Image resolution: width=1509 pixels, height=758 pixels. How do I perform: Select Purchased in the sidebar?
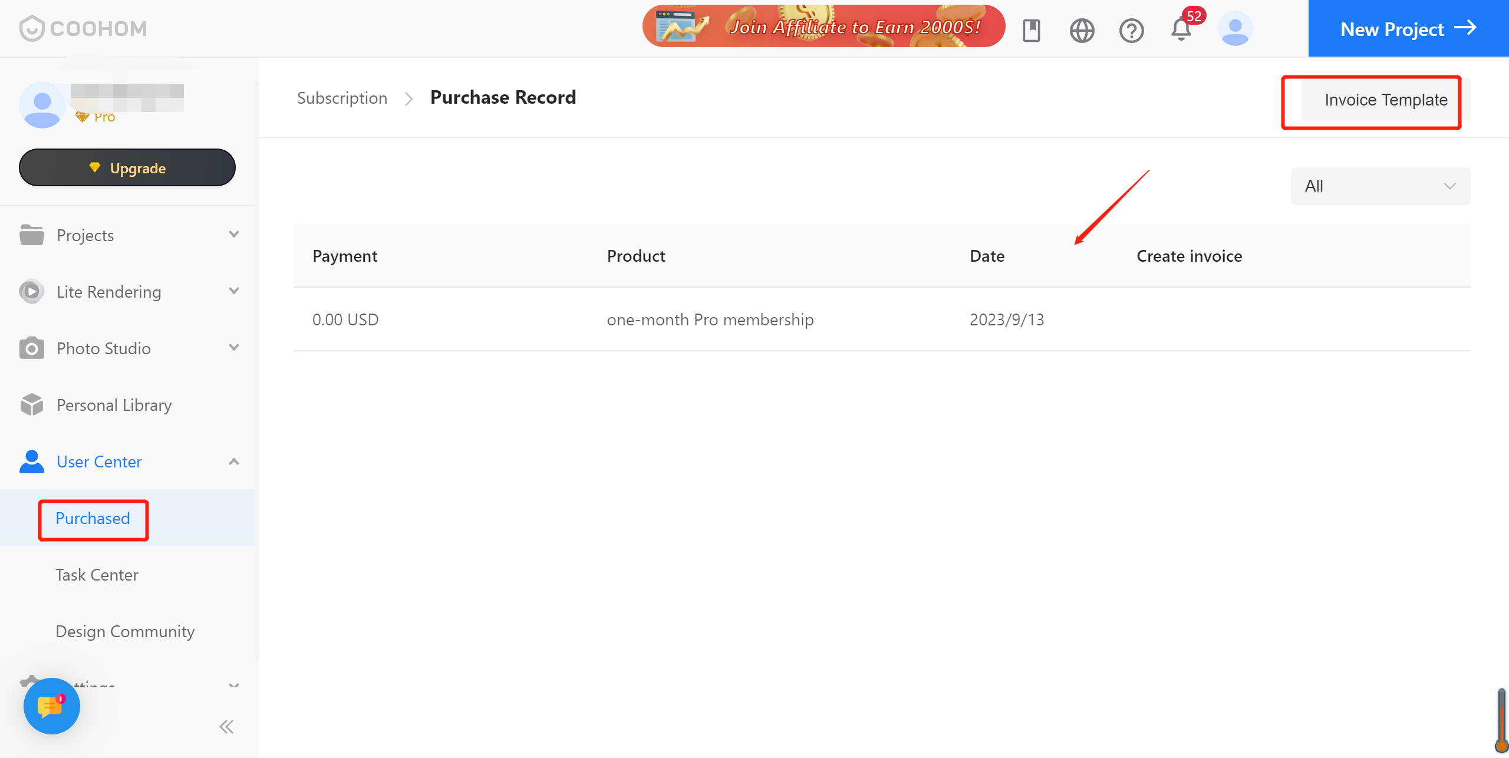pos(93,519)
